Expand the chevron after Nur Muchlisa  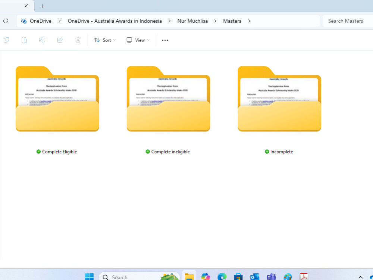215,21
